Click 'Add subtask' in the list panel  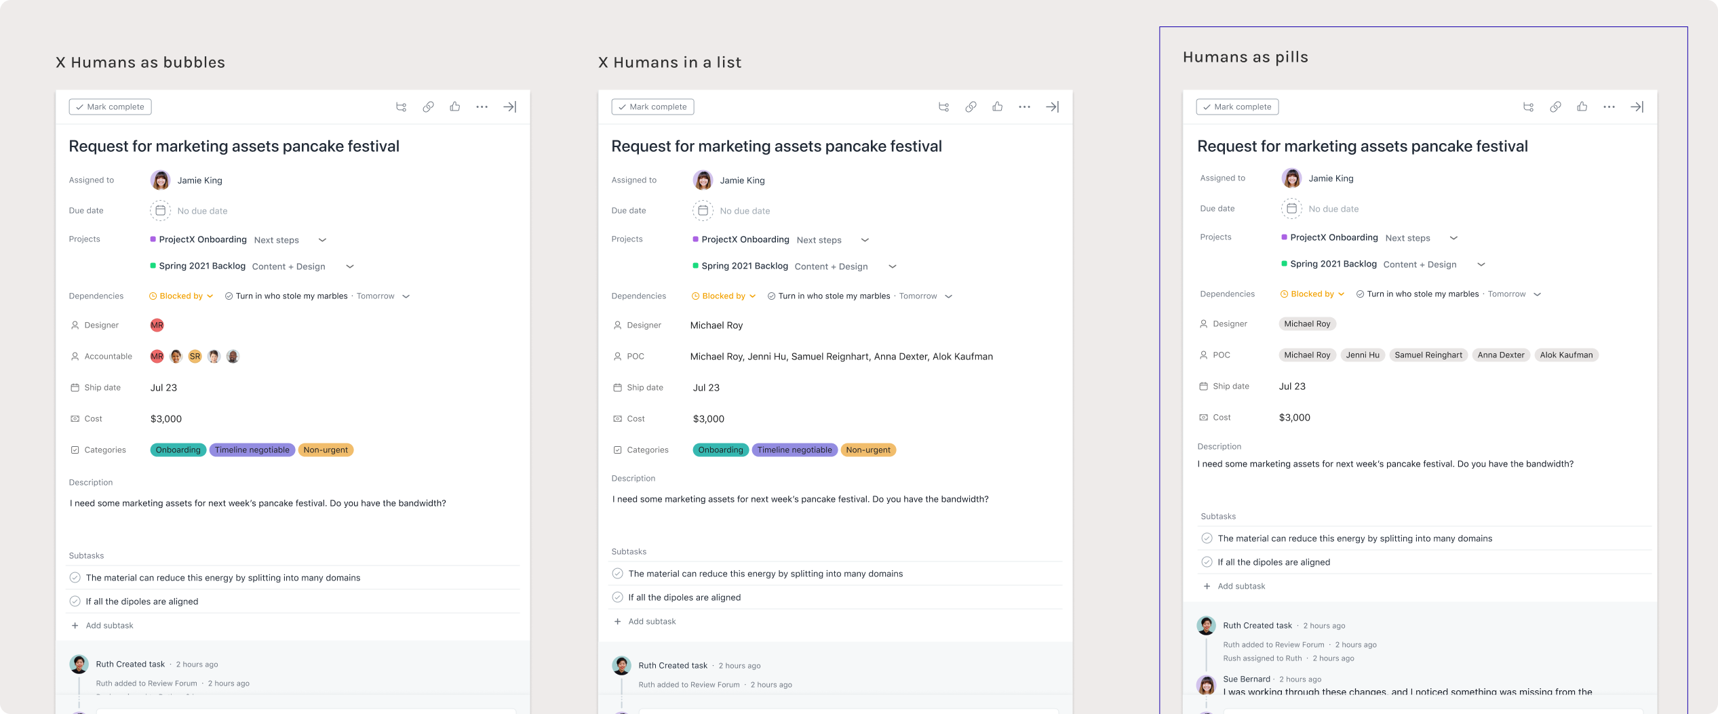tap(651, 621)
